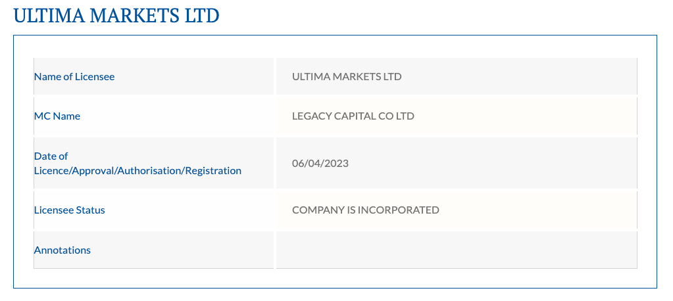Click the word LTD at the end of the page title
The image size is (673, 301).
[202, 16]
